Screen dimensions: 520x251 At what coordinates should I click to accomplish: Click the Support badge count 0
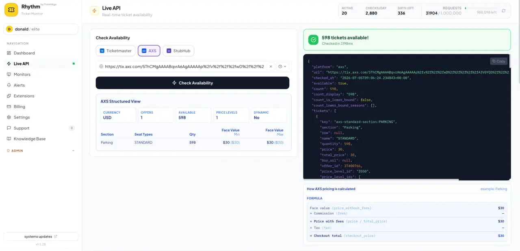pos(71,128)
